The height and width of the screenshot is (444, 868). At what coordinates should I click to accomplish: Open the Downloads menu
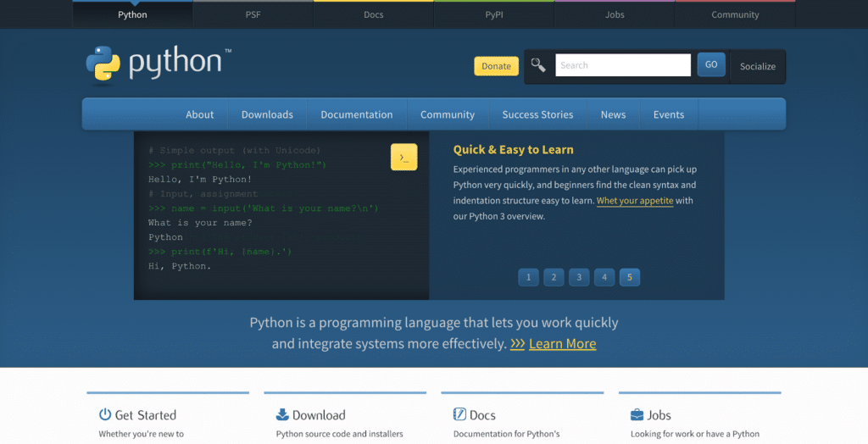(x=267, y=114)
